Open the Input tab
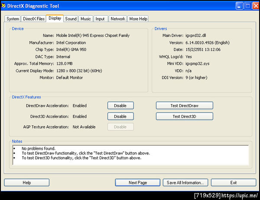This screenshot has height=200, width=260. 100,19
